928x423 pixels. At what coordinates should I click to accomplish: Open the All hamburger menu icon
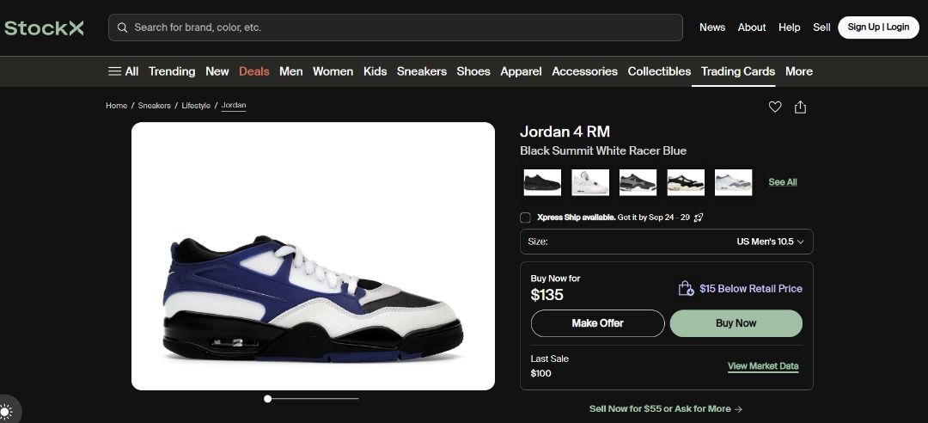point(114,71)
